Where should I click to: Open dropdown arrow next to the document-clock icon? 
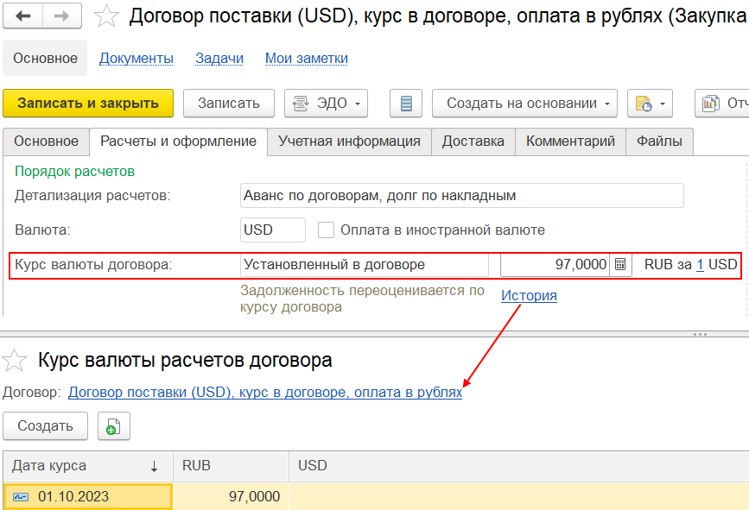coord(662,104)
